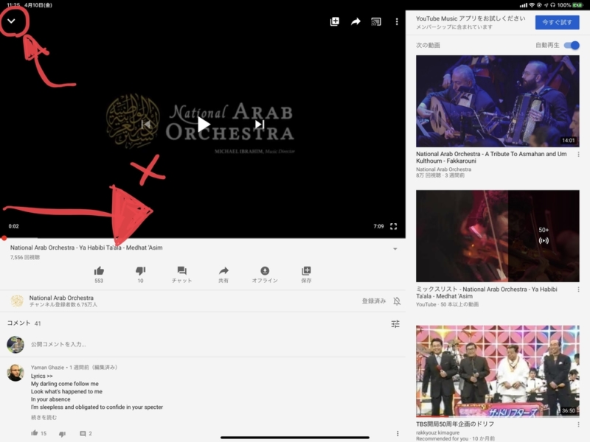This screenshot has height=442, width=590.
Task: View the replies to Yaman Ghazie's comment
Action: click(x=86, y=433)
